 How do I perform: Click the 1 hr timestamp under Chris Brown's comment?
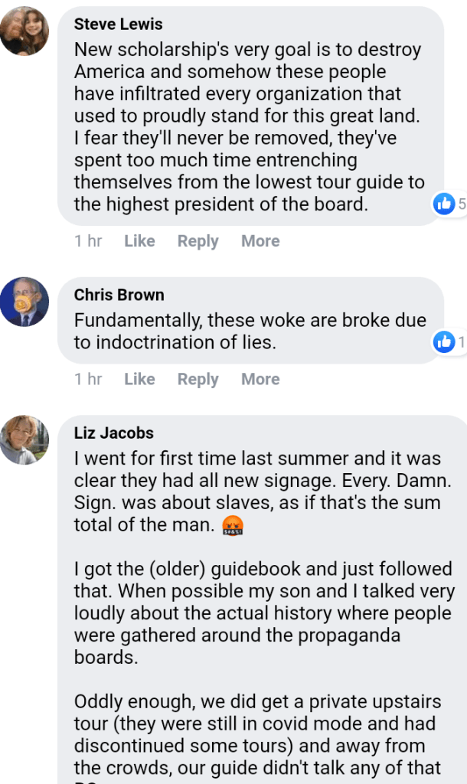click(x=88, y=379)
